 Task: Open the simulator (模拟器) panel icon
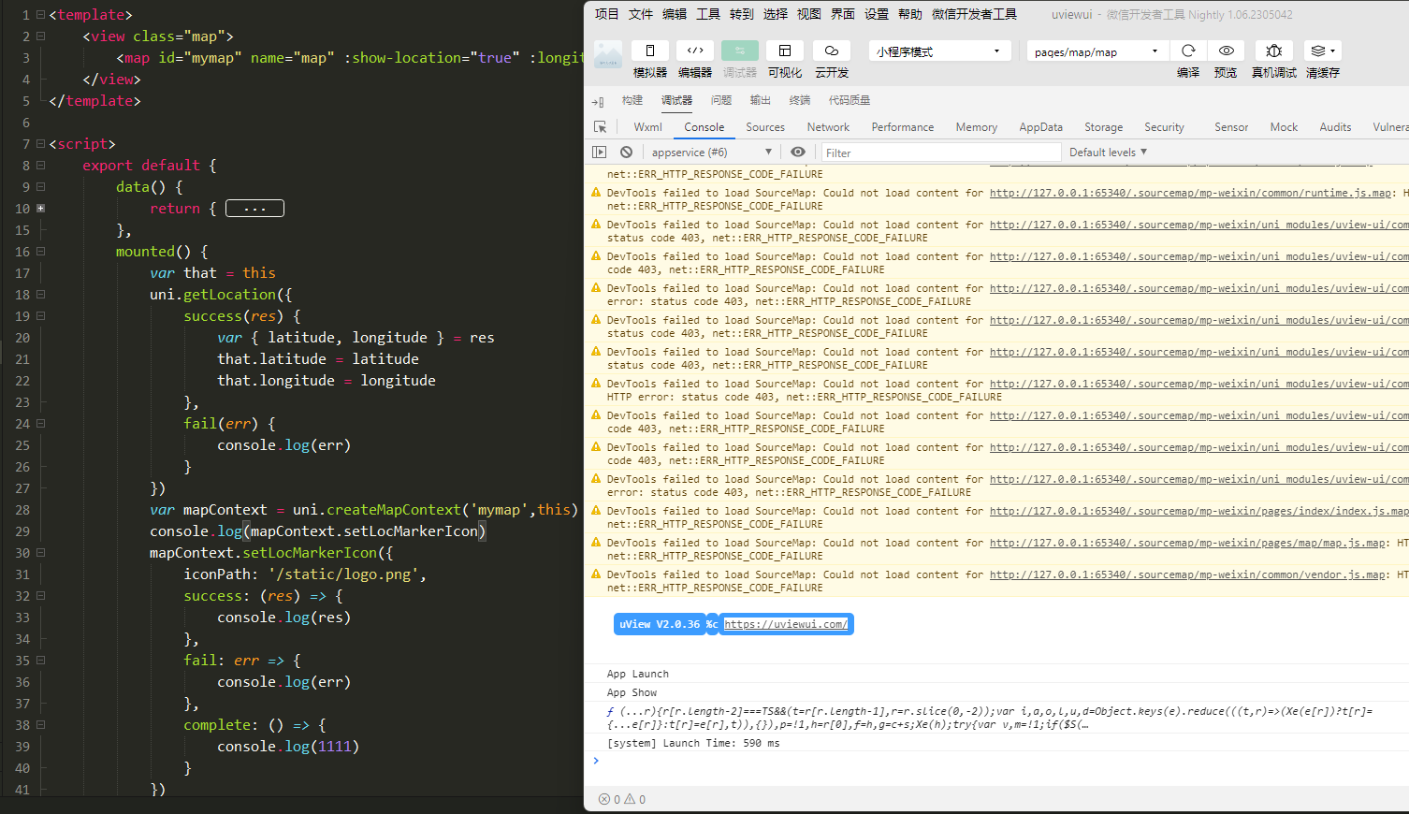[x=650, y=51]
